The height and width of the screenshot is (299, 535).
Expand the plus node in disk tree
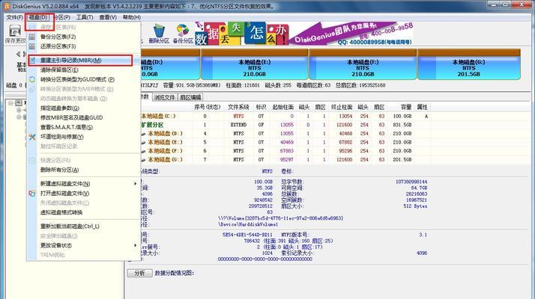[19, 110]
